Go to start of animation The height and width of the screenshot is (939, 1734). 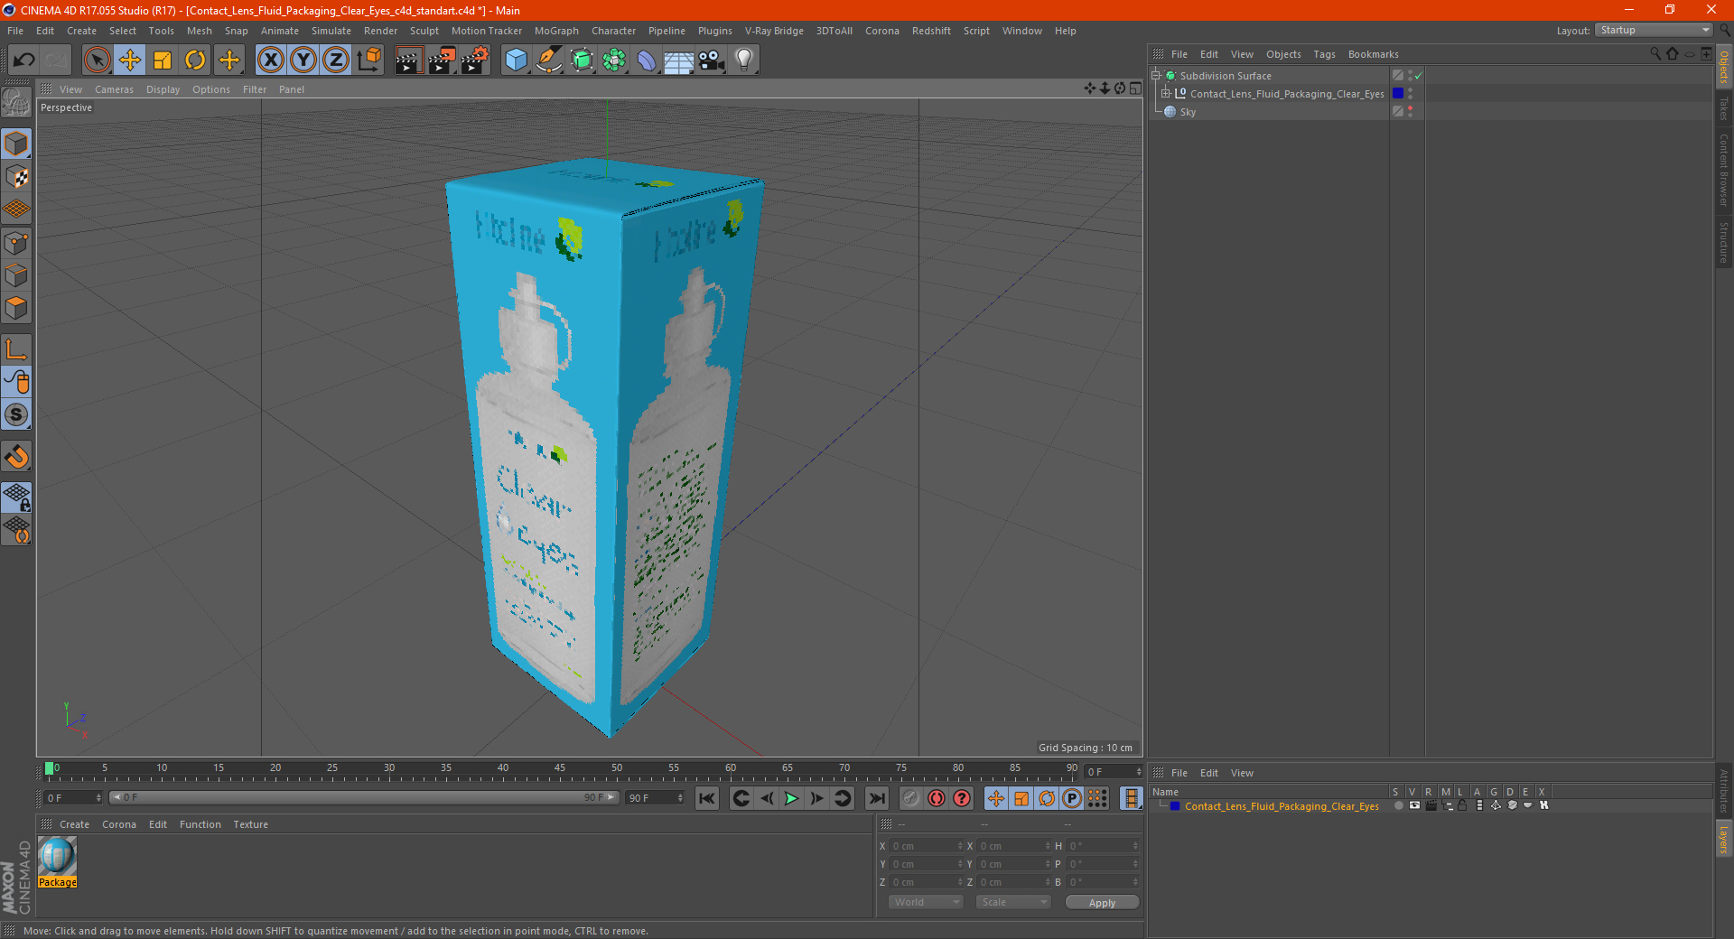click(707, 798)
